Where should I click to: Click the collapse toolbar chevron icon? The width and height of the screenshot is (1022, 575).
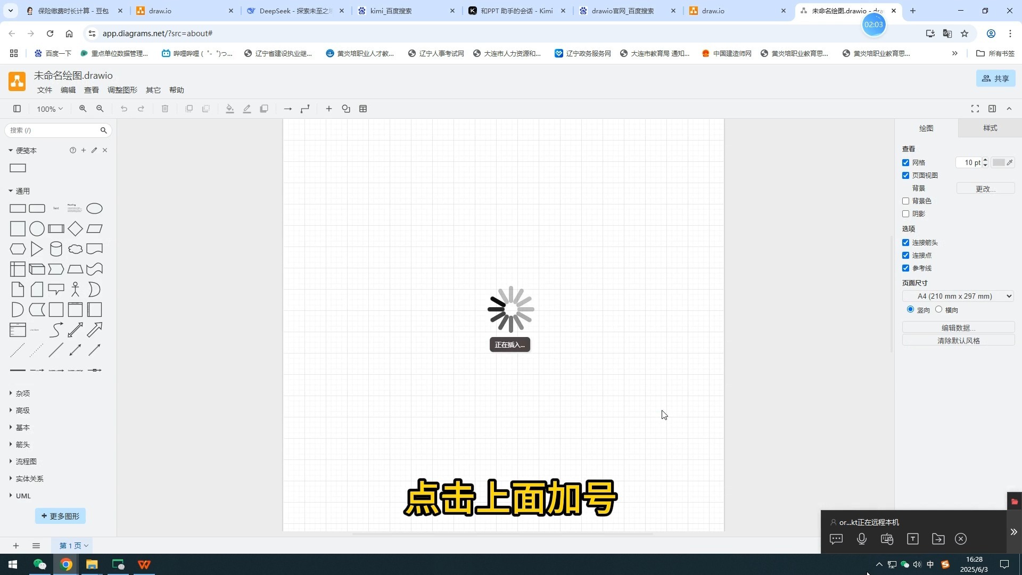[1009, 109]
